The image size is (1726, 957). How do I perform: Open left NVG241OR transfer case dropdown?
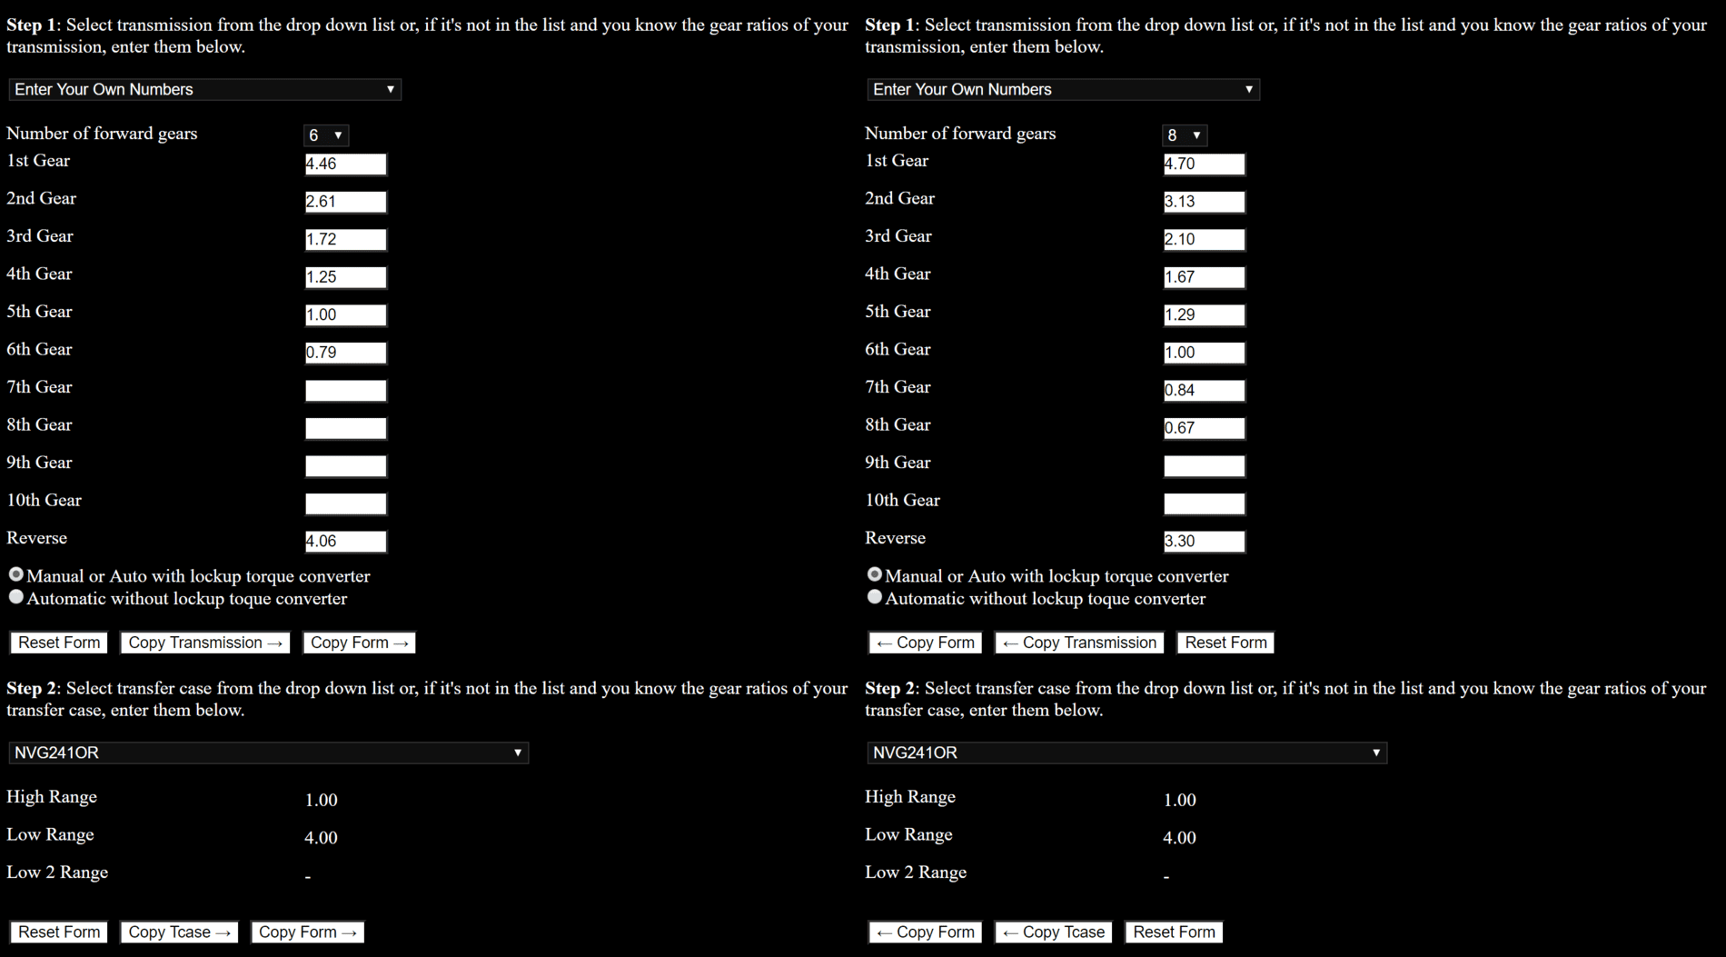[x=268, y=753]
